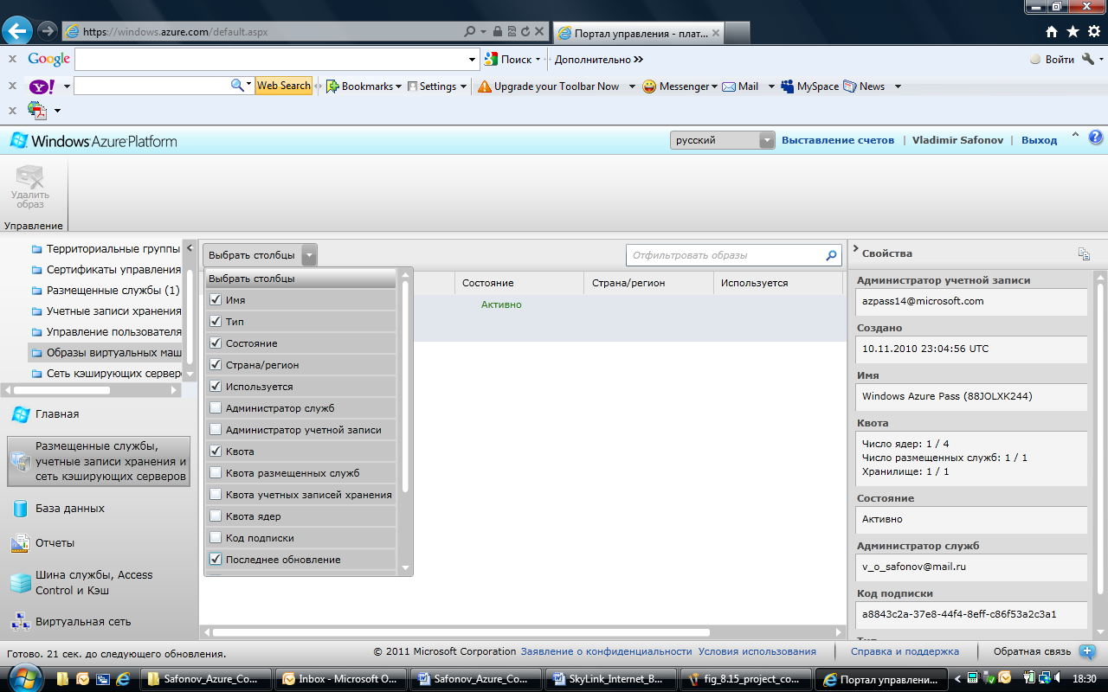Uncheck the Страна/регион column checkbox
1108x692 pixels.
[216, 365]
